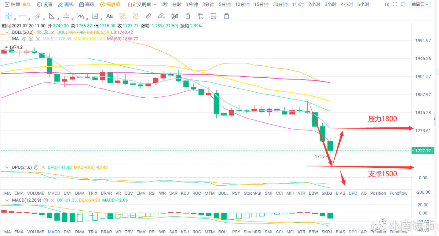This screenshot has width=439, height=236.
Task: Select the crosshair cursor tool
Action: click(x=8, y=16)
